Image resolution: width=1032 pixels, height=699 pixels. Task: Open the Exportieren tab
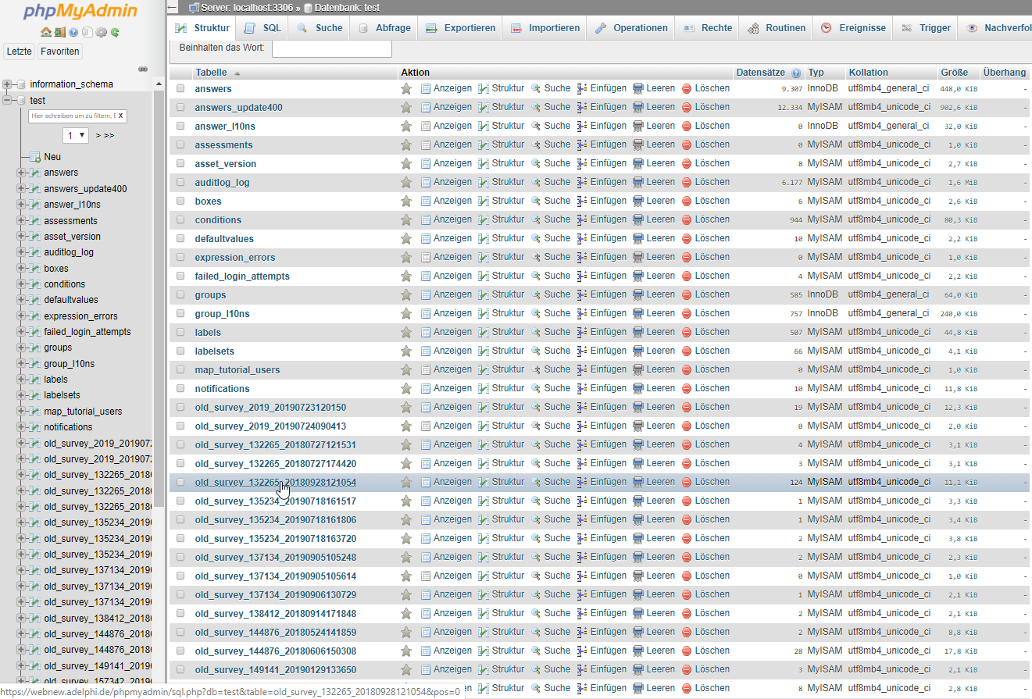(461, 28)
